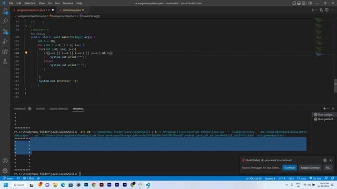Click Synchronize Changes icon in status bar

pos(18,178)
